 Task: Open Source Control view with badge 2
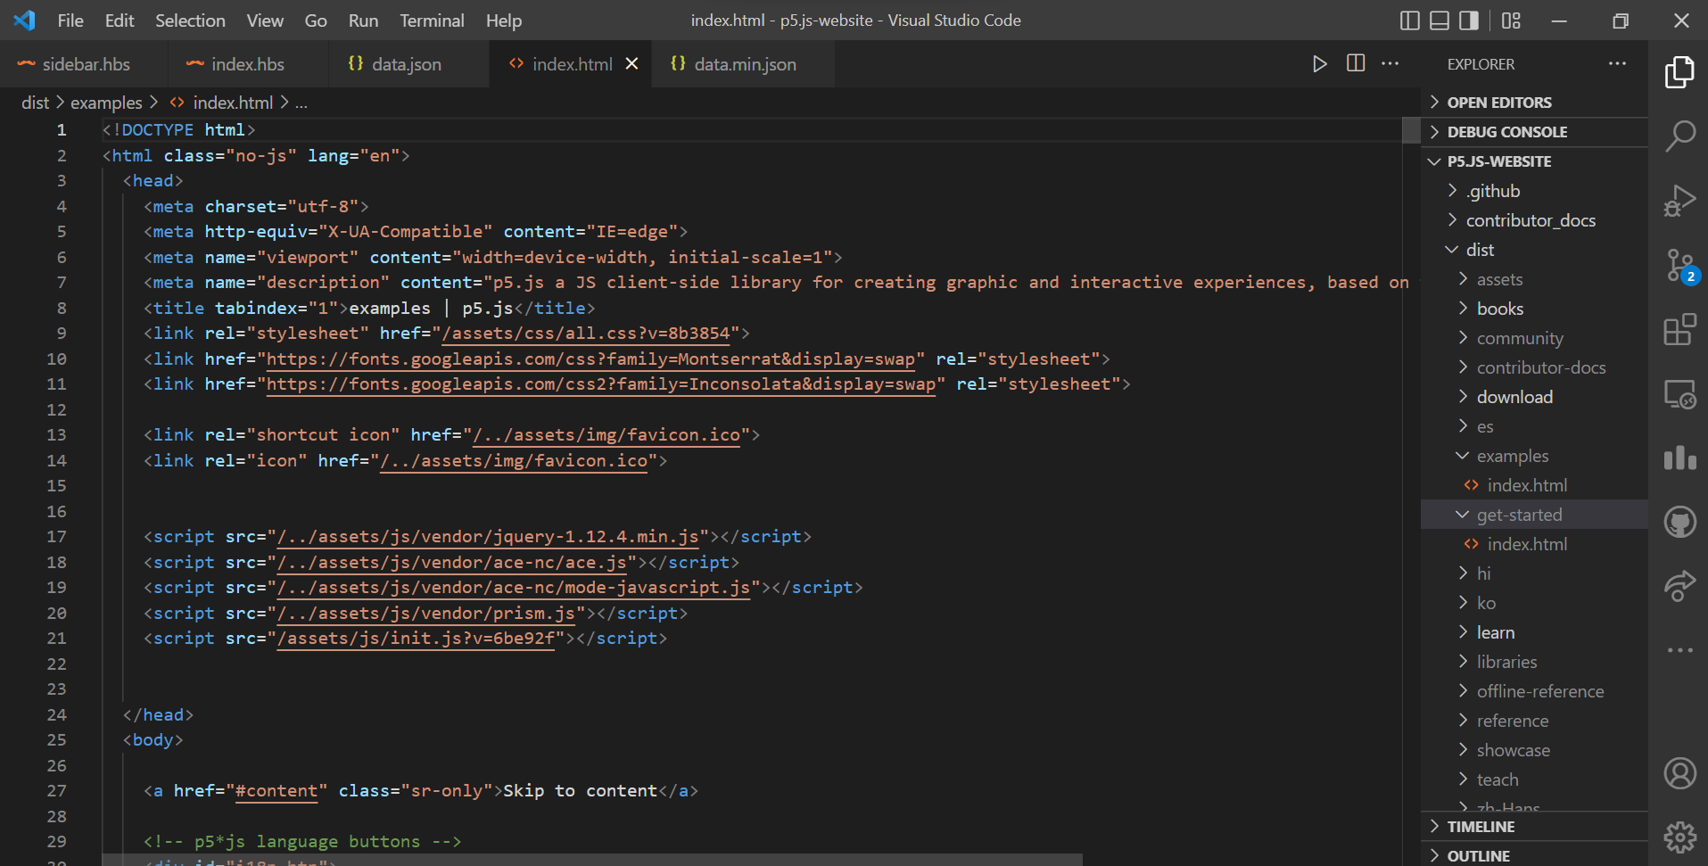(x=1679, y=266)
